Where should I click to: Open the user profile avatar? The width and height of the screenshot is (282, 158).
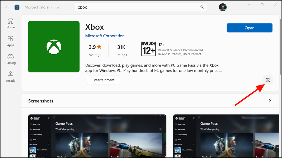click(x=222, y=7)
